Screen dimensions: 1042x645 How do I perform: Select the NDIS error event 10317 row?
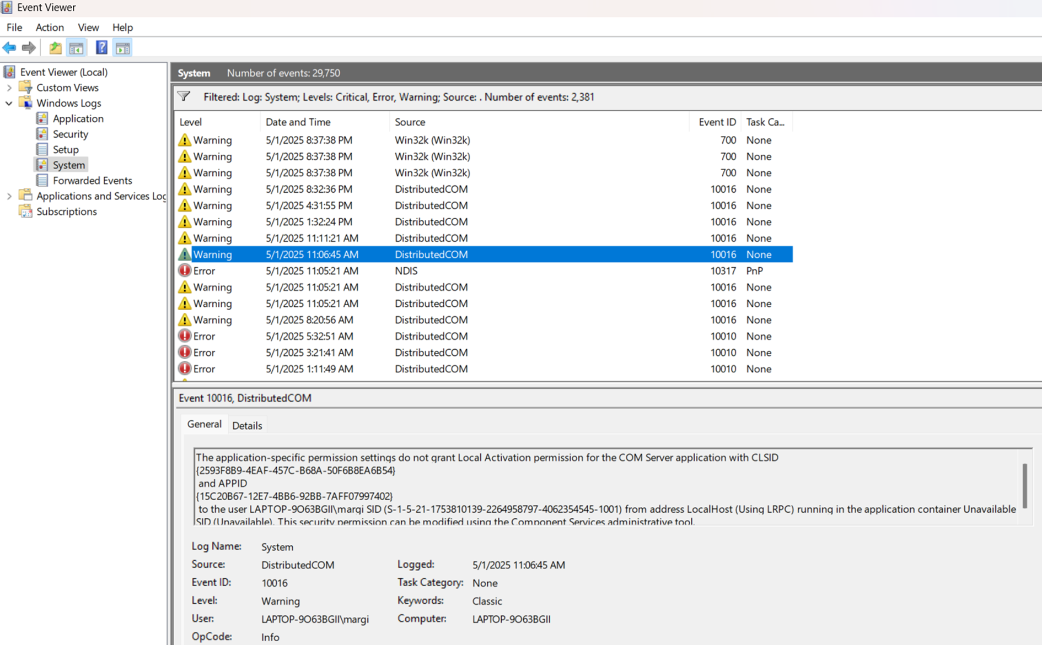(405, 271)
